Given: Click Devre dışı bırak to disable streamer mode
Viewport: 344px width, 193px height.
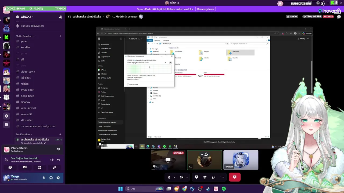Looking at the screenshot, I should 205,9.
